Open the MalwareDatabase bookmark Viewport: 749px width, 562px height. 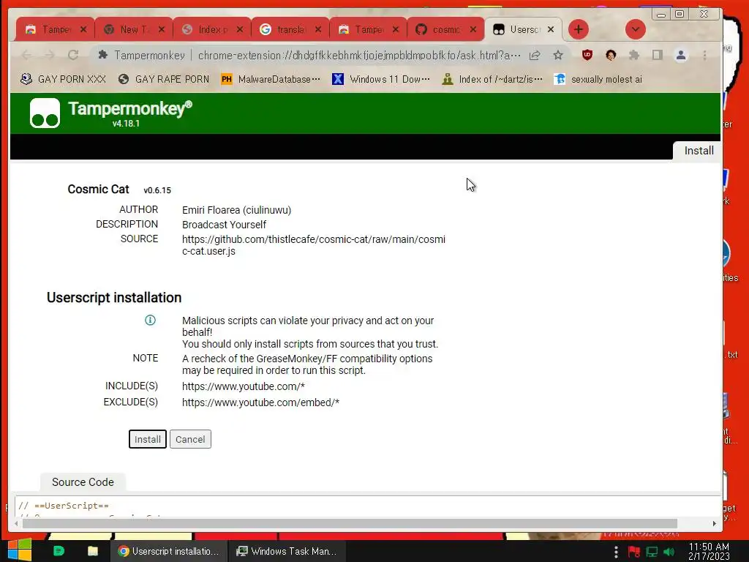(x=271, y=79)
